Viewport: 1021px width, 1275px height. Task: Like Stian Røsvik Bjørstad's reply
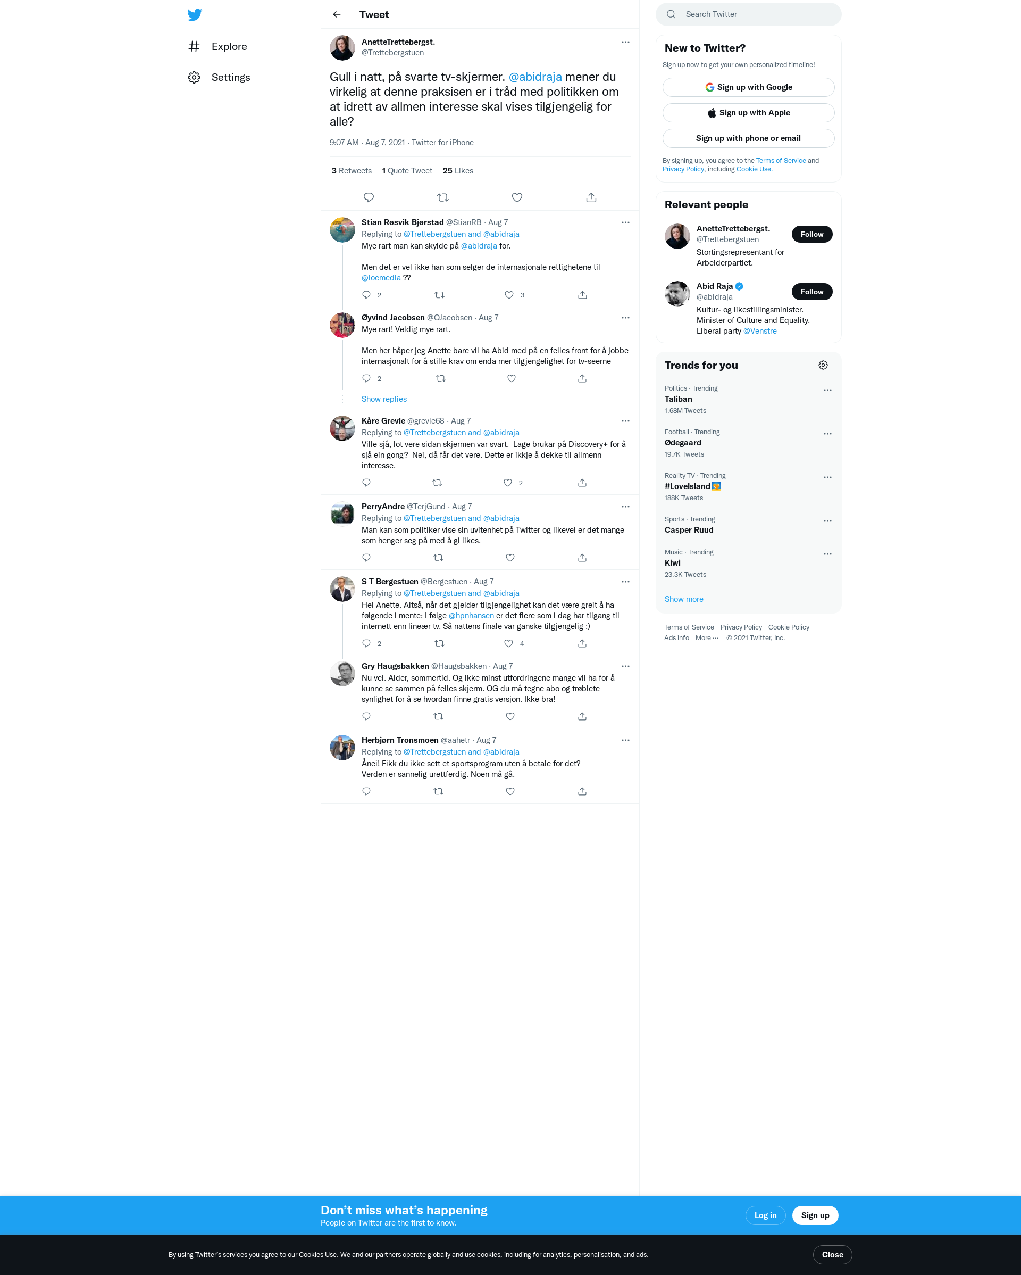(x=509, y=294)
